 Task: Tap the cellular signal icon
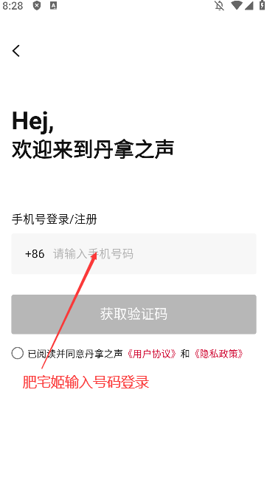[x=249, y=5]
